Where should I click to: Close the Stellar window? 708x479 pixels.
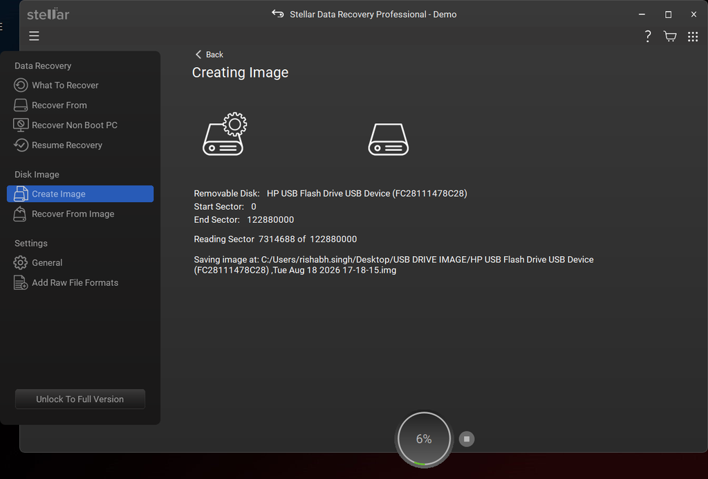click(x=693, y=15)
